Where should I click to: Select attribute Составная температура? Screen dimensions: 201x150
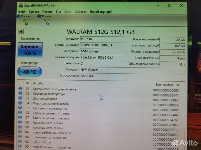(x=49, y=94)
